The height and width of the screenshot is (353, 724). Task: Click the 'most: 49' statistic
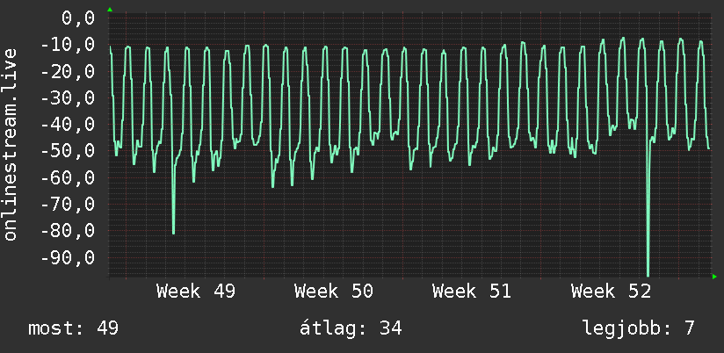tap(74, 328)
